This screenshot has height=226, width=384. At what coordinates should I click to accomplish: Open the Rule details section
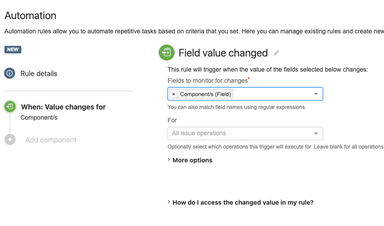click(39, 73)
